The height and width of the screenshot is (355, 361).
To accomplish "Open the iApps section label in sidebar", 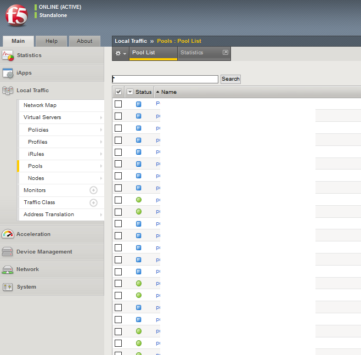I will pos(24,73).
